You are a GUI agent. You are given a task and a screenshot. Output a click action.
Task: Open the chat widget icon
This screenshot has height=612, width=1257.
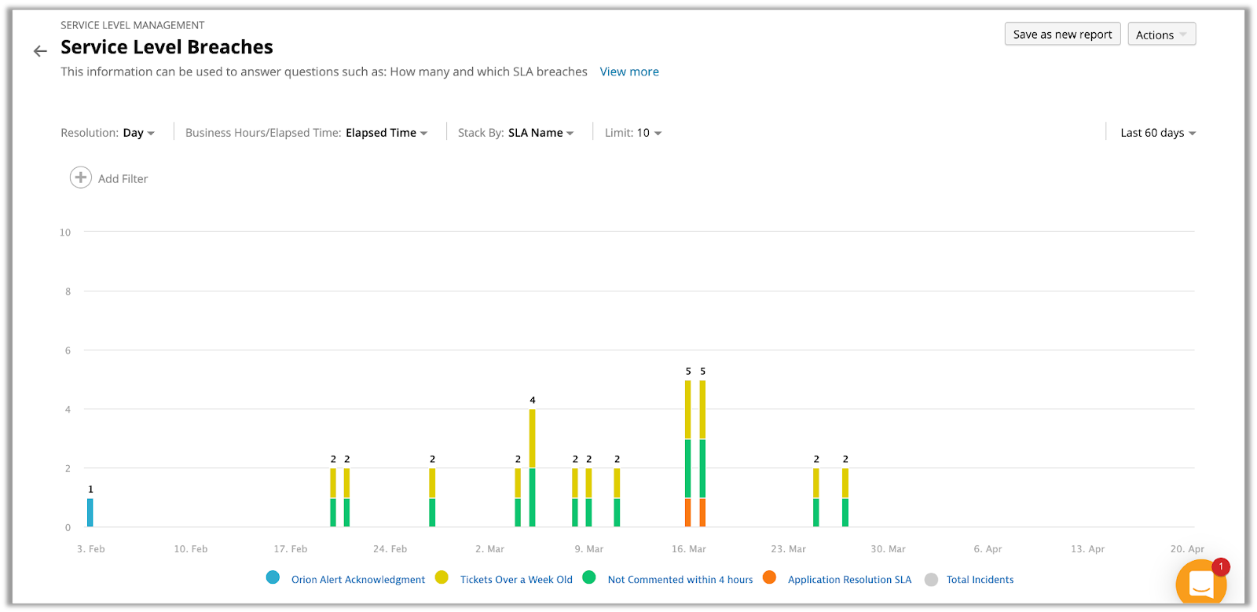(1201, 585)
